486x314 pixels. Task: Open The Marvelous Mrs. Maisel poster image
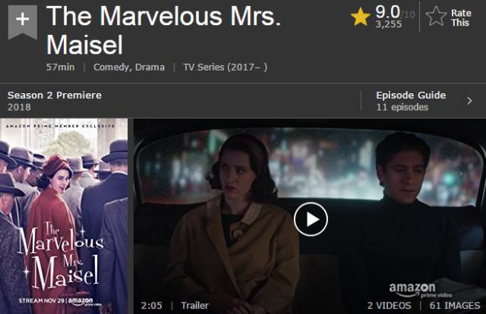(x=64, y=216)
